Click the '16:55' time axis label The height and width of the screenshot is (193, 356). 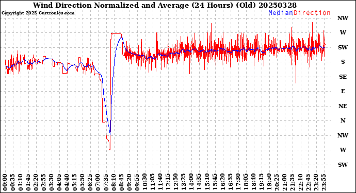230,182
